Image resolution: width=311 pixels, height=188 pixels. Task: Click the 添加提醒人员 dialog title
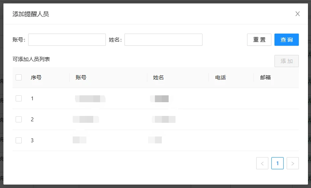(x=30, y=14)
